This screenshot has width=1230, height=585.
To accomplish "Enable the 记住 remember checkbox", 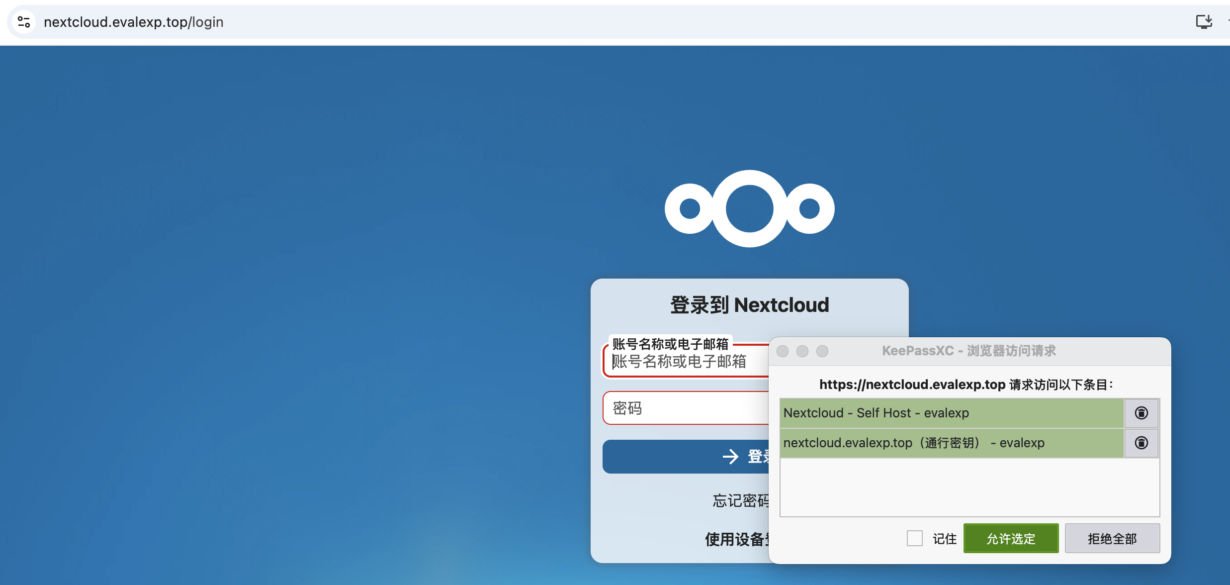I will (914, 538).
